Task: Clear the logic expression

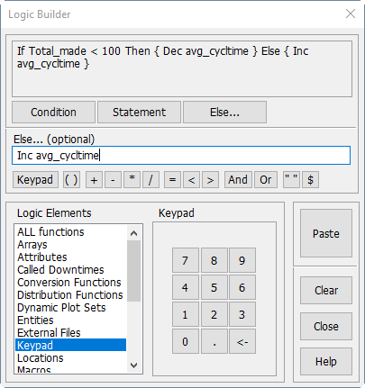Action: click(x=326, y=291)
